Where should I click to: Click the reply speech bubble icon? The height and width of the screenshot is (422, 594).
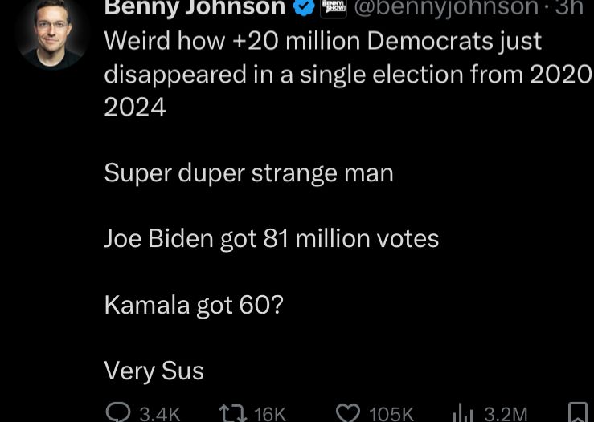coord(118,413)
